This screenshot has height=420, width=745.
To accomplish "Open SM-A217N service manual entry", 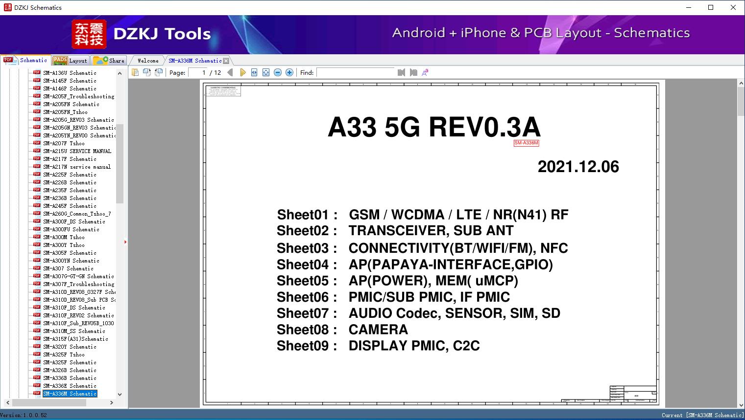I will pos(77,167).
